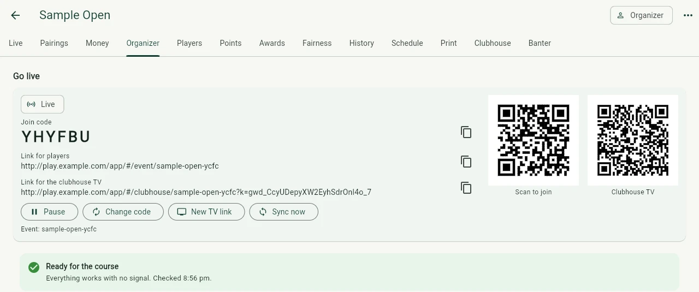Switch to the Pairings tab
Image resolution: width=699 pixels, height=292 pixels.
(54, 43)
